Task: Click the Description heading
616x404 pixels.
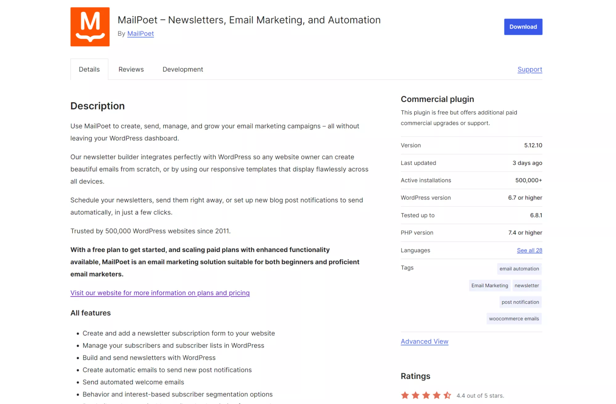Action: tap(97, 106)
